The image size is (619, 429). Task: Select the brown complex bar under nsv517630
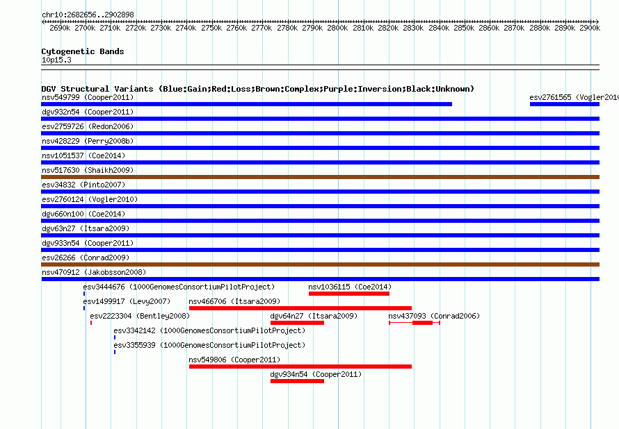click(321, 177)
